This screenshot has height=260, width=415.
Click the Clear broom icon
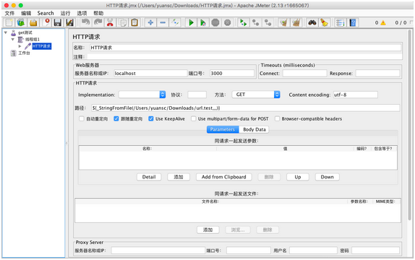point(283,22)
